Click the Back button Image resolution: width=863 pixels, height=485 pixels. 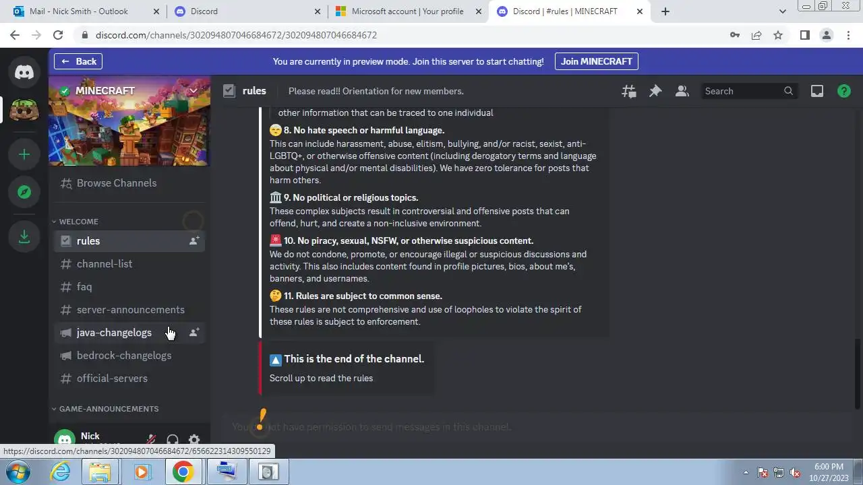[78, 61]
